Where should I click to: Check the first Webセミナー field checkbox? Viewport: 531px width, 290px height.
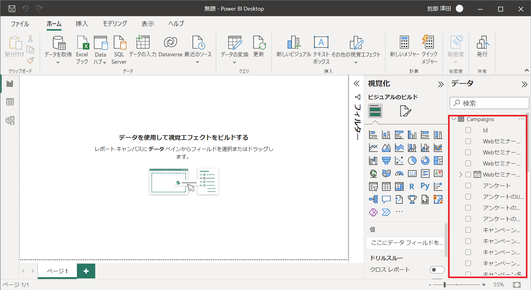[x=468, y=141]
